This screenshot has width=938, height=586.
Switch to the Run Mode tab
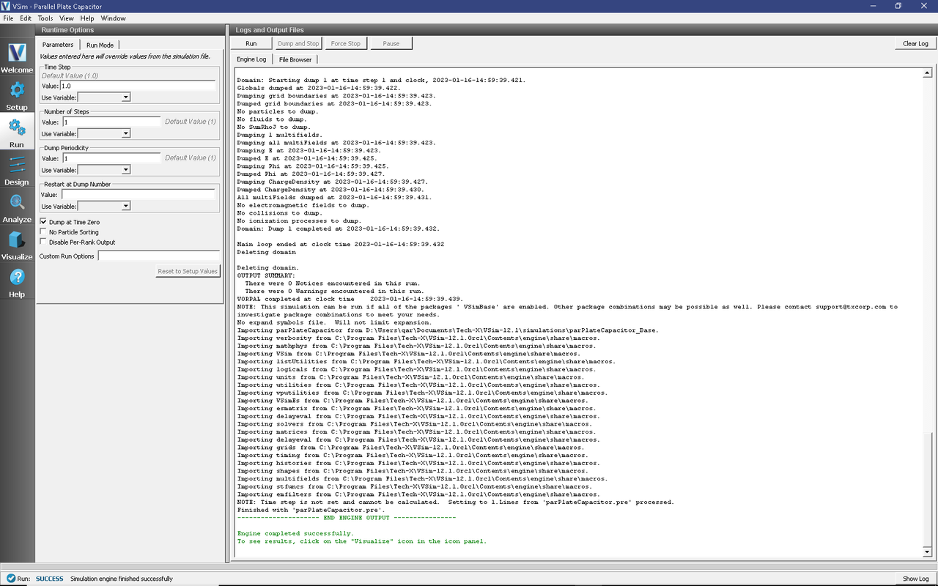click(100, 45)
